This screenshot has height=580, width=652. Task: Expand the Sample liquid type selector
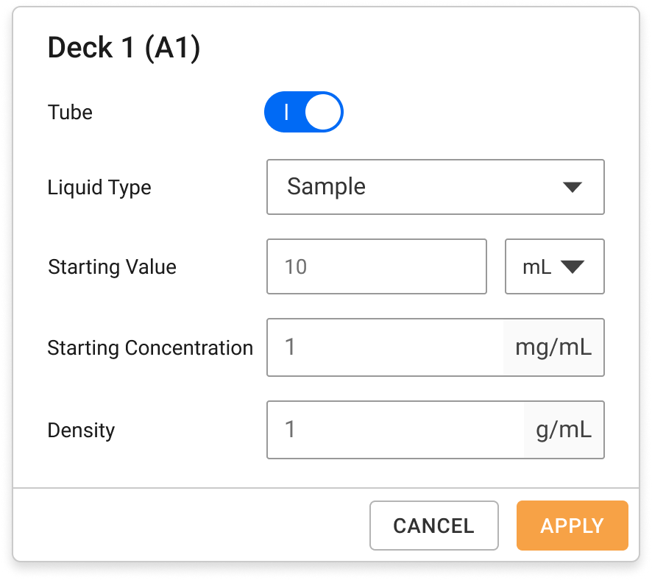[436, 187]
